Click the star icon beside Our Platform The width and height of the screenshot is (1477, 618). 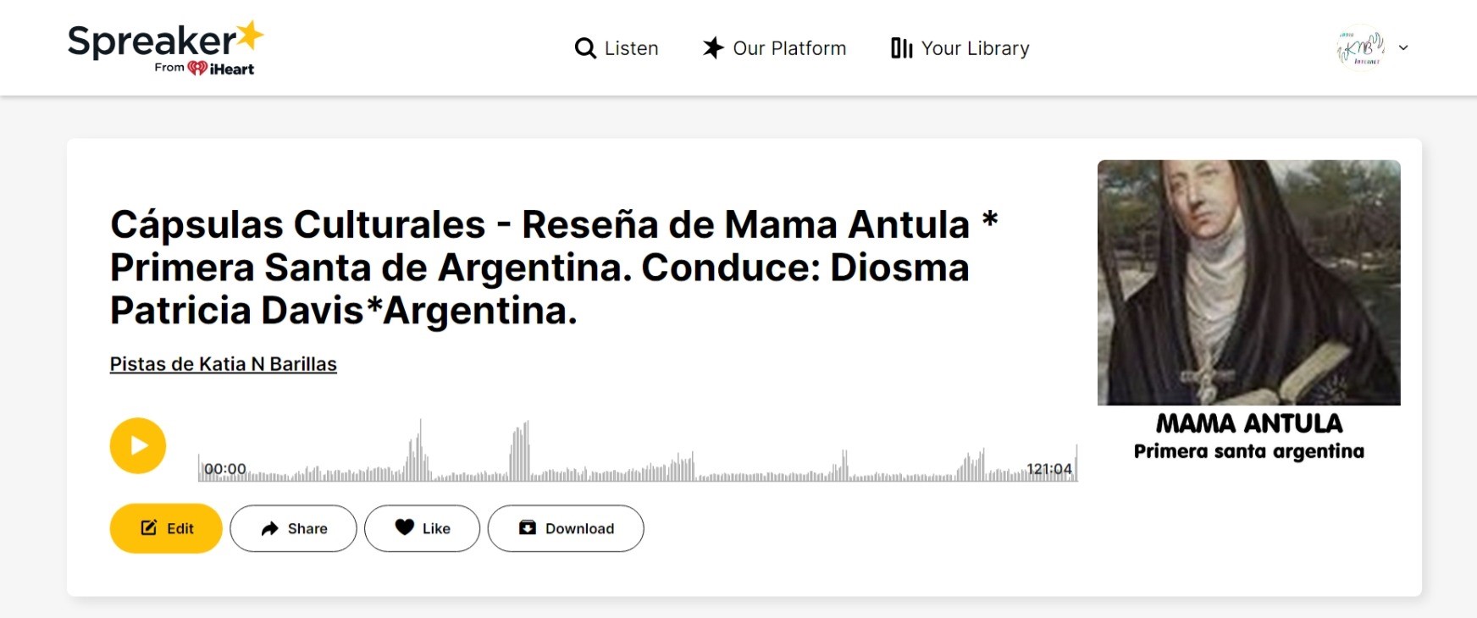(713, 48)
